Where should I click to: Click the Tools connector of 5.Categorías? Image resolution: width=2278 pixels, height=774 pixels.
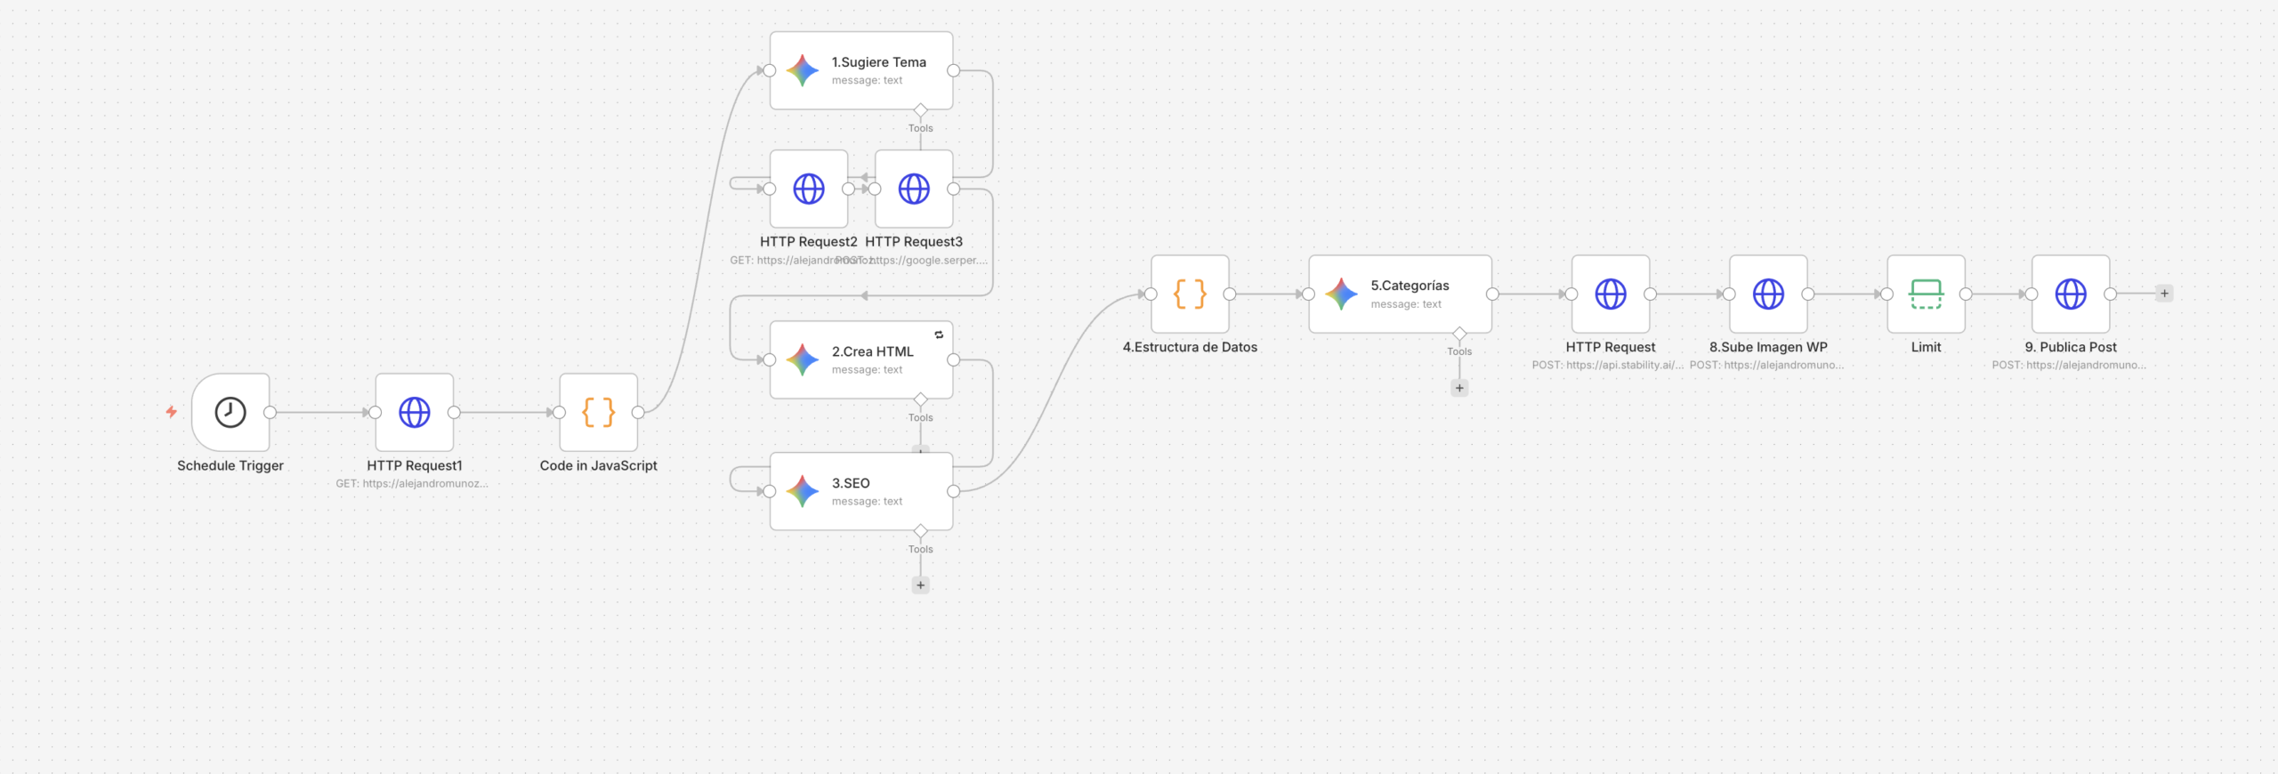click(1459, 334)
